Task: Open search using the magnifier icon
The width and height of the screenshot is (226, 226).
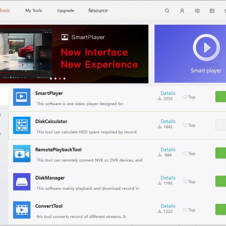Action: pos(167,11)
